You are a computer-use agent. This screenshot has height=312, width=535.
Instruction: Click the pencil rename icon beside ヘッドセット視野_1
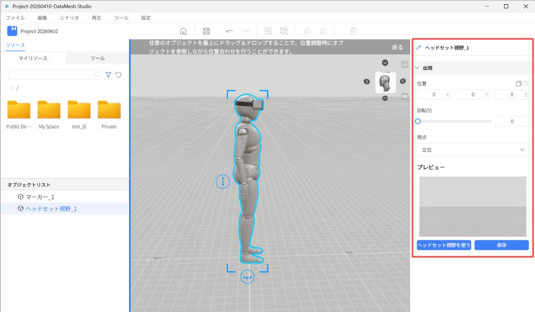418,48
